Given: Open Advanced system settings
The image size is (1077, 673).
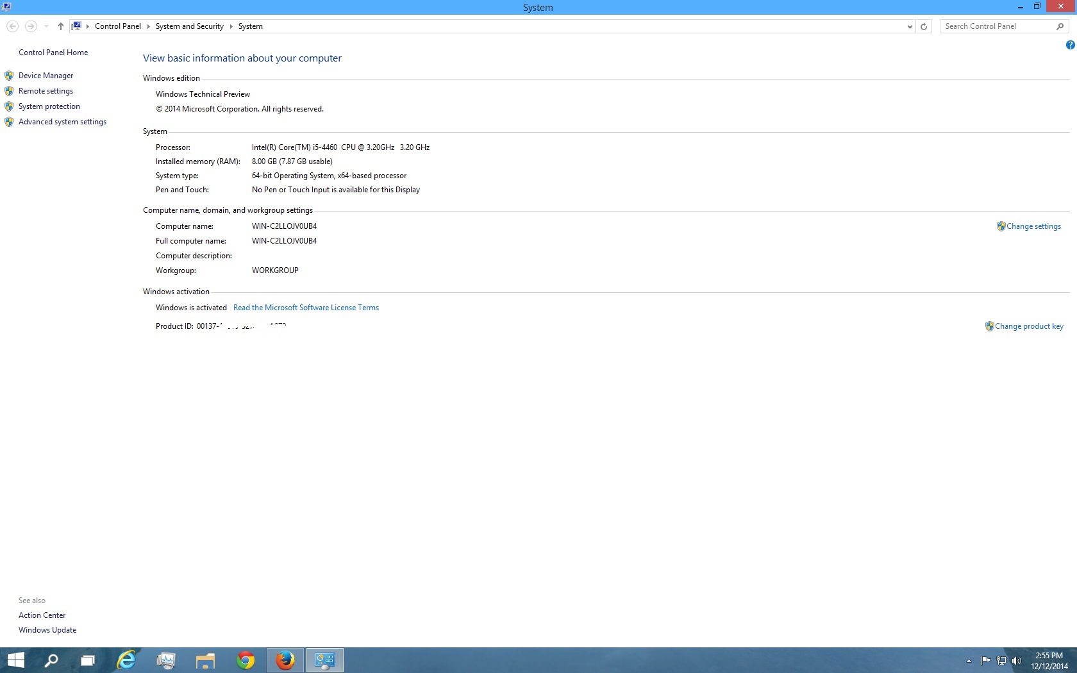Looking at the screenshot, I should pyautogui.click(x=62, y=122).
